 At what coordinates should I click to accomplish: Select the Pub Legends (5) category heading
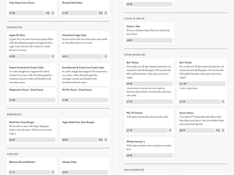tap(134, 170)
